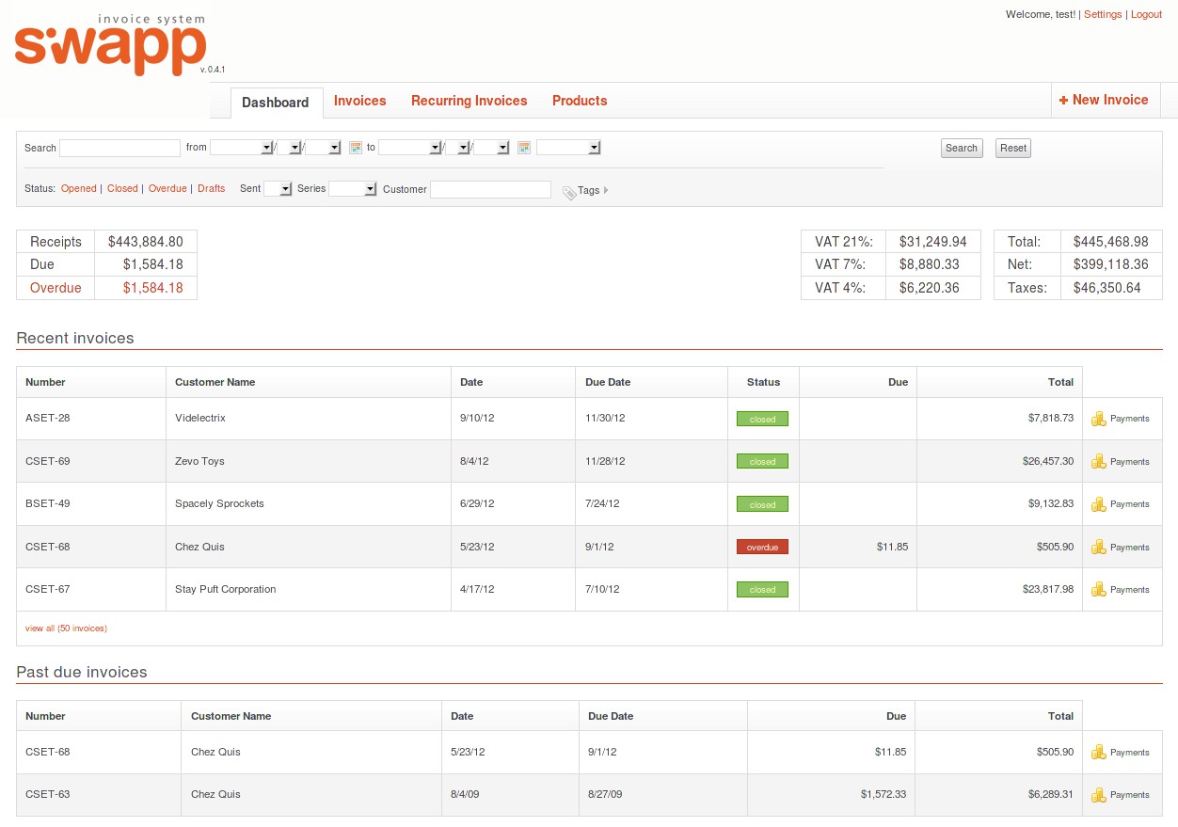Image resolution: width=1178 pixels, height=827 pixels.
Task: Click the New Invoice button
Action: click(1104, 100)
